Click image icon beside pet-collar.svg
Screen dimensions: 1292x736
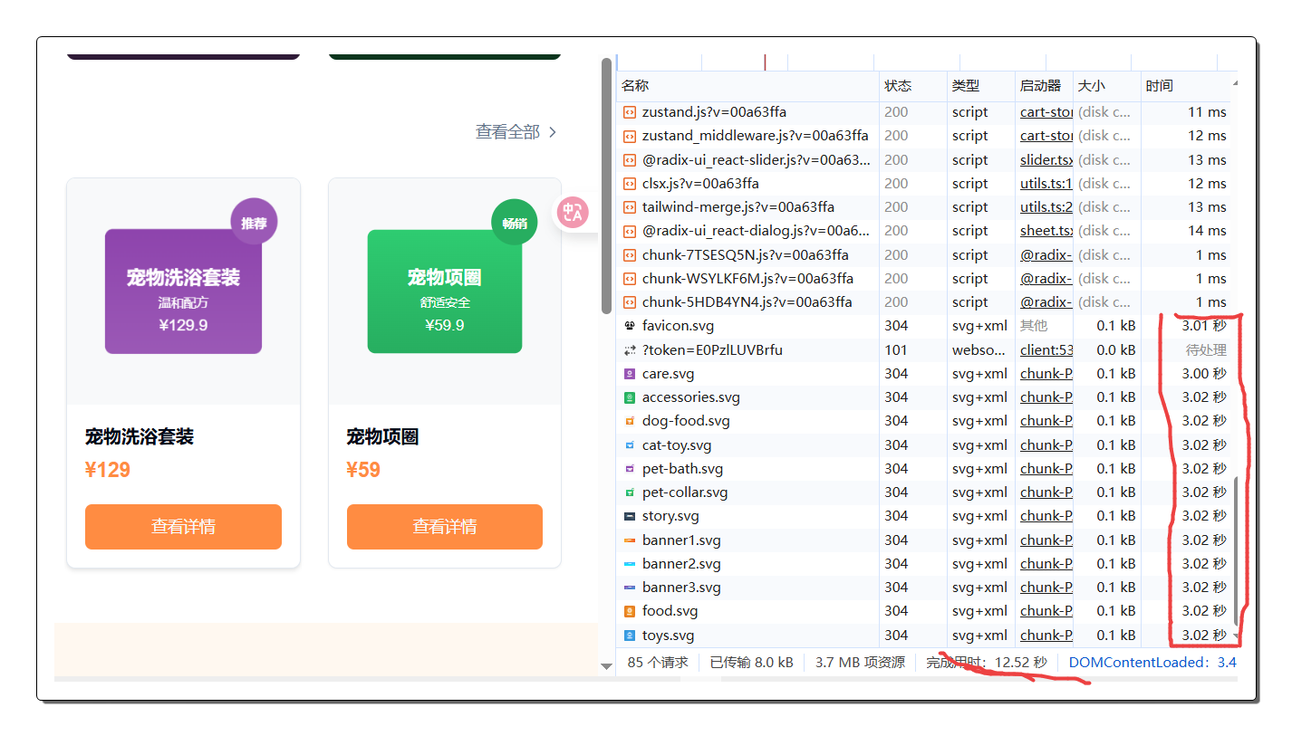630,492
